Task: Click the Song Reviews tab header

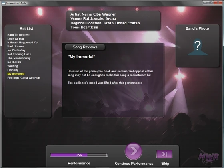Action: [85, 47]
